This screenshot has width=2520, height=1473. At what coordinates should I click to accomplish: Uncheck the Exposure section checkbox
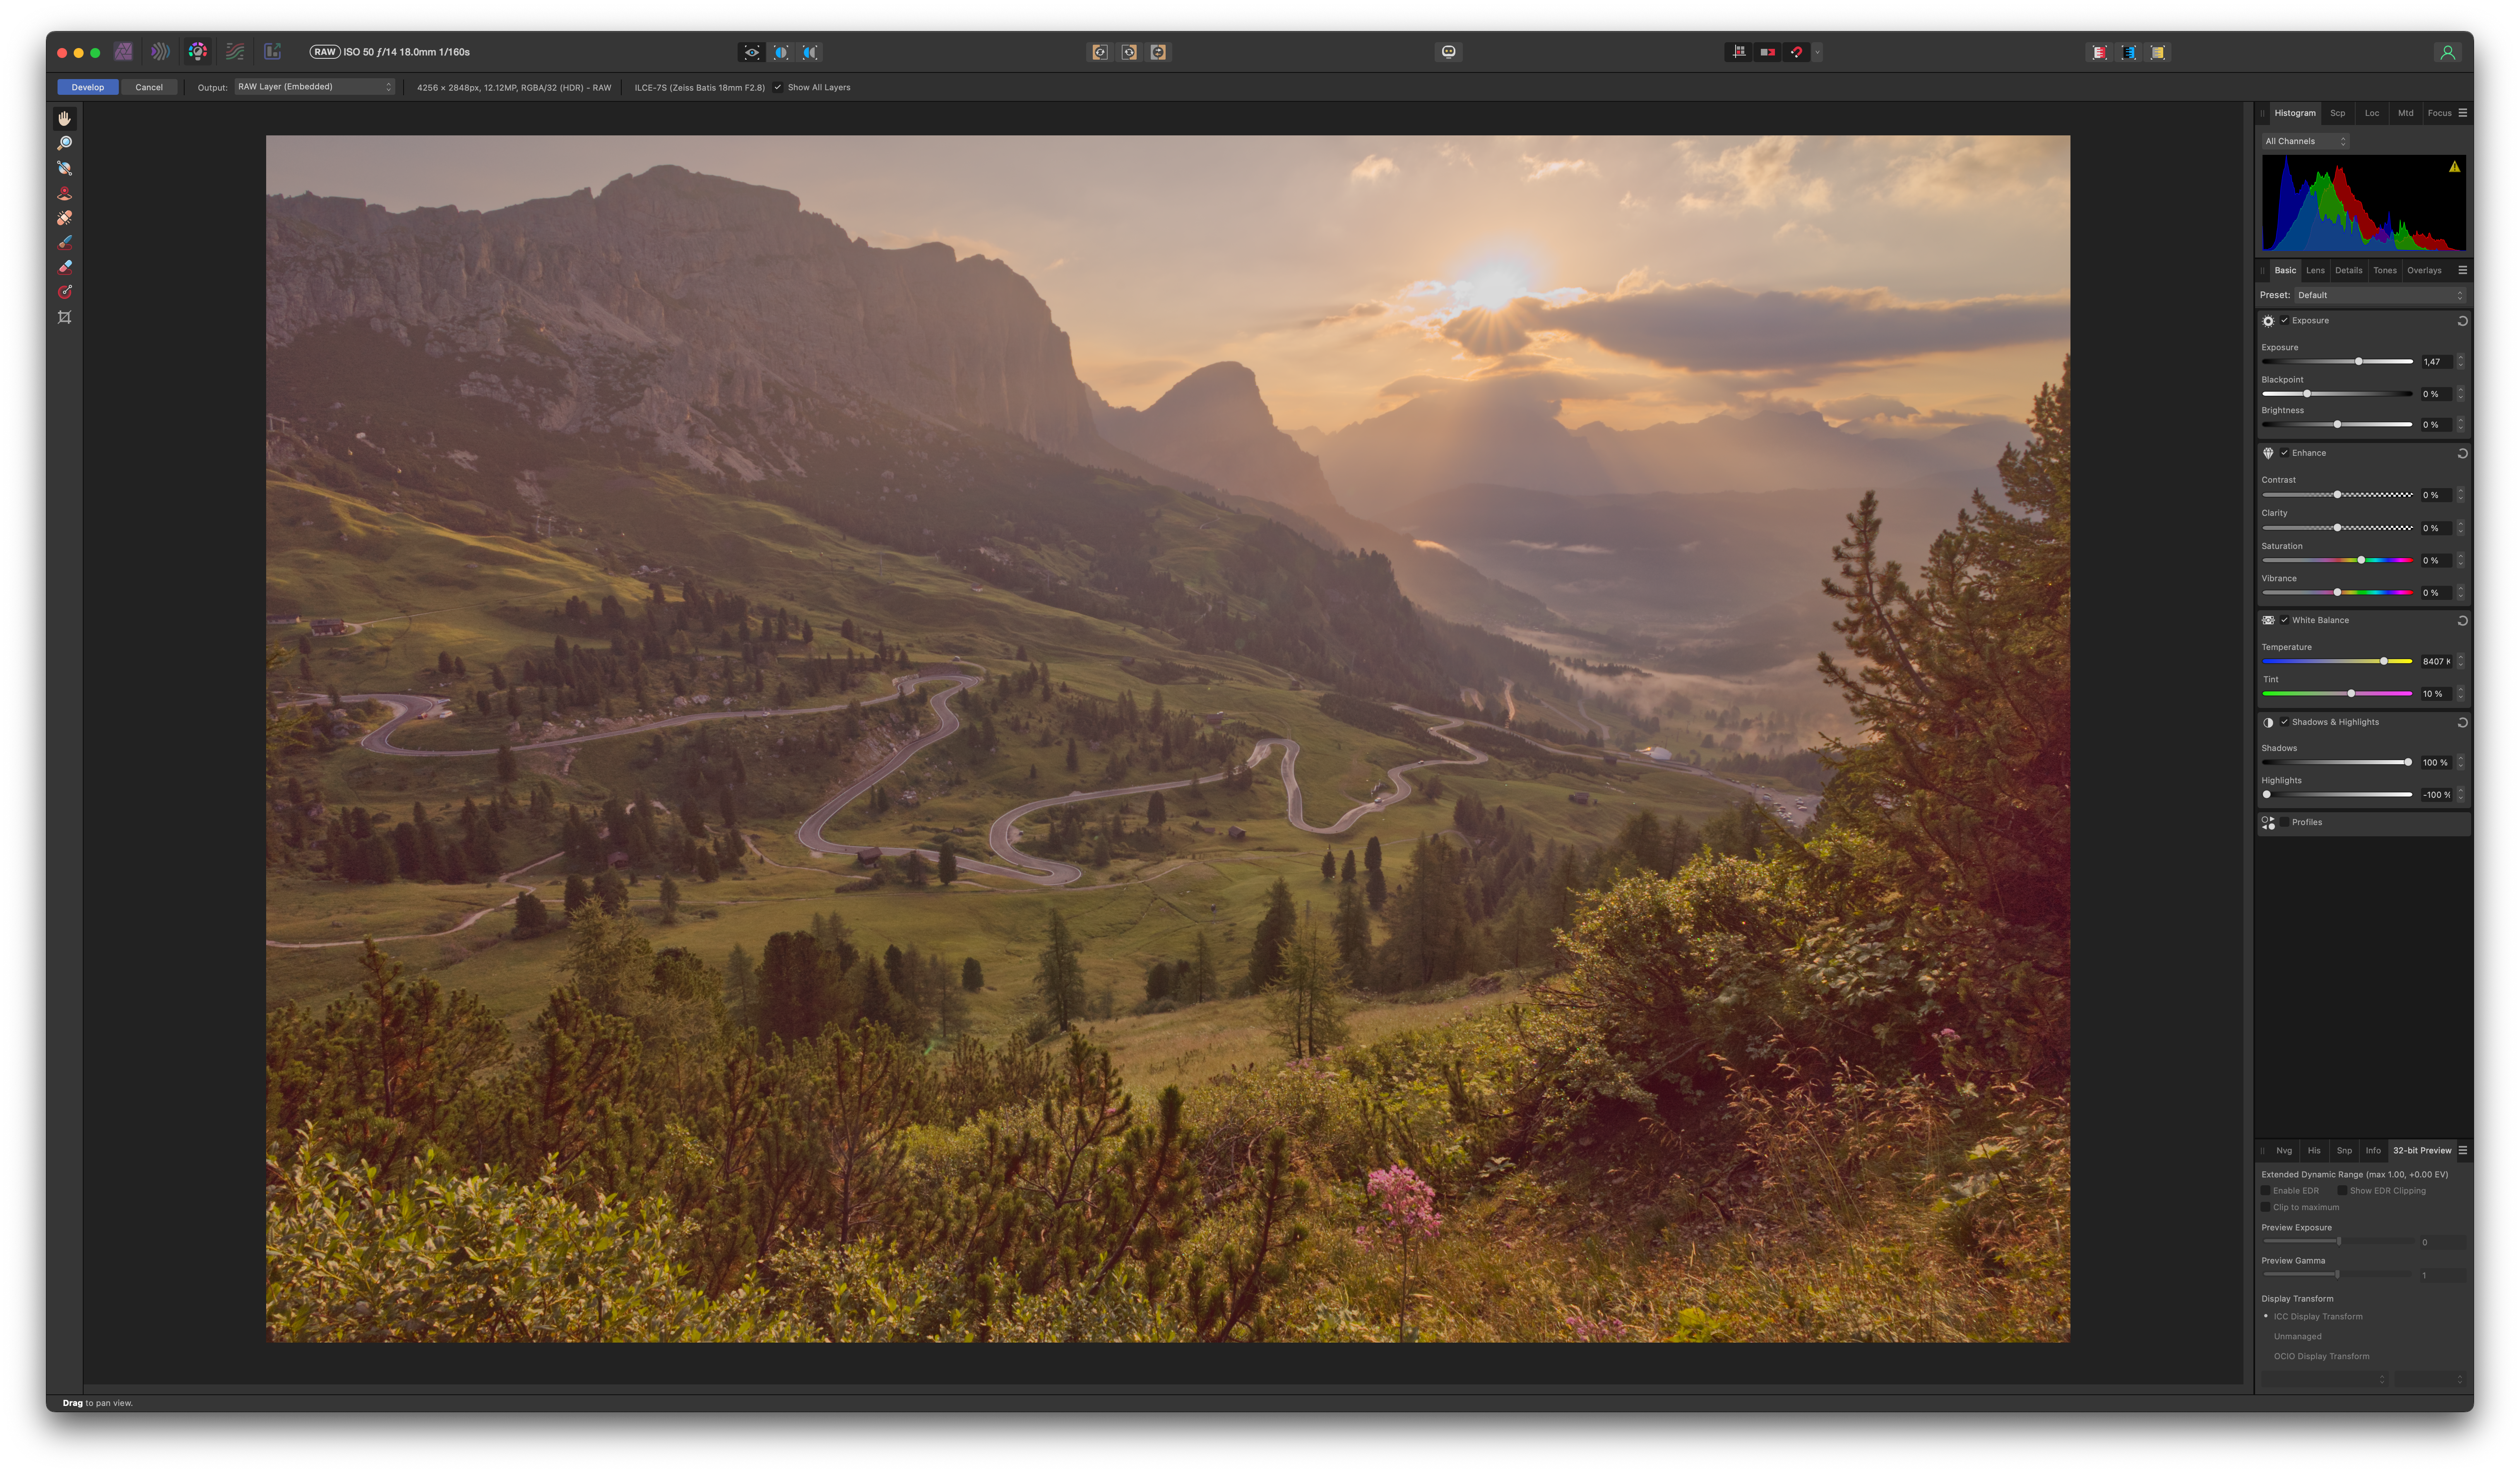[2284, 321]
